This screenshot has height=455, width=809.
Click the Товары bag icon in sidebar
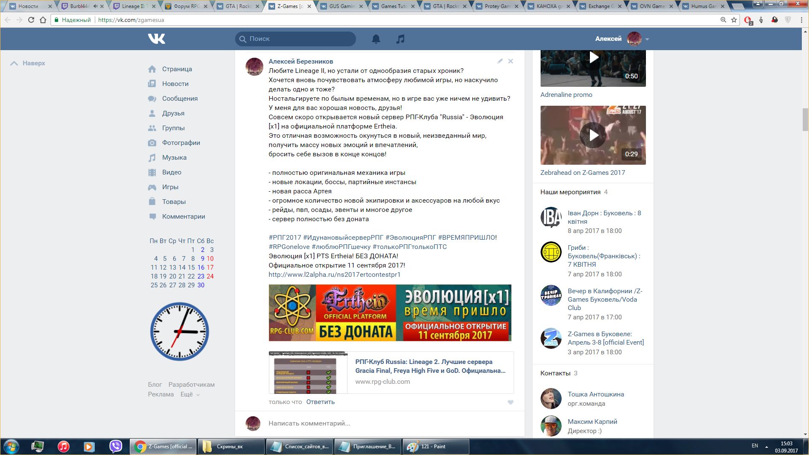[x=152, y=201]
